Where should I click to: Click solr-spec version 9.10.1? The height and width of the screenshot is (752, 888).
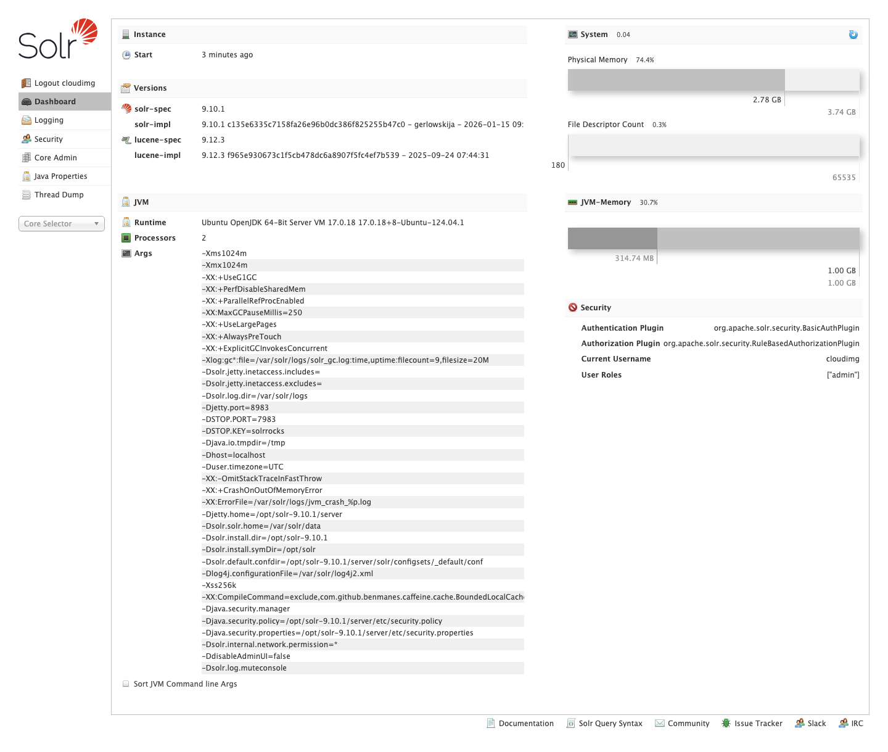(213, 109)
